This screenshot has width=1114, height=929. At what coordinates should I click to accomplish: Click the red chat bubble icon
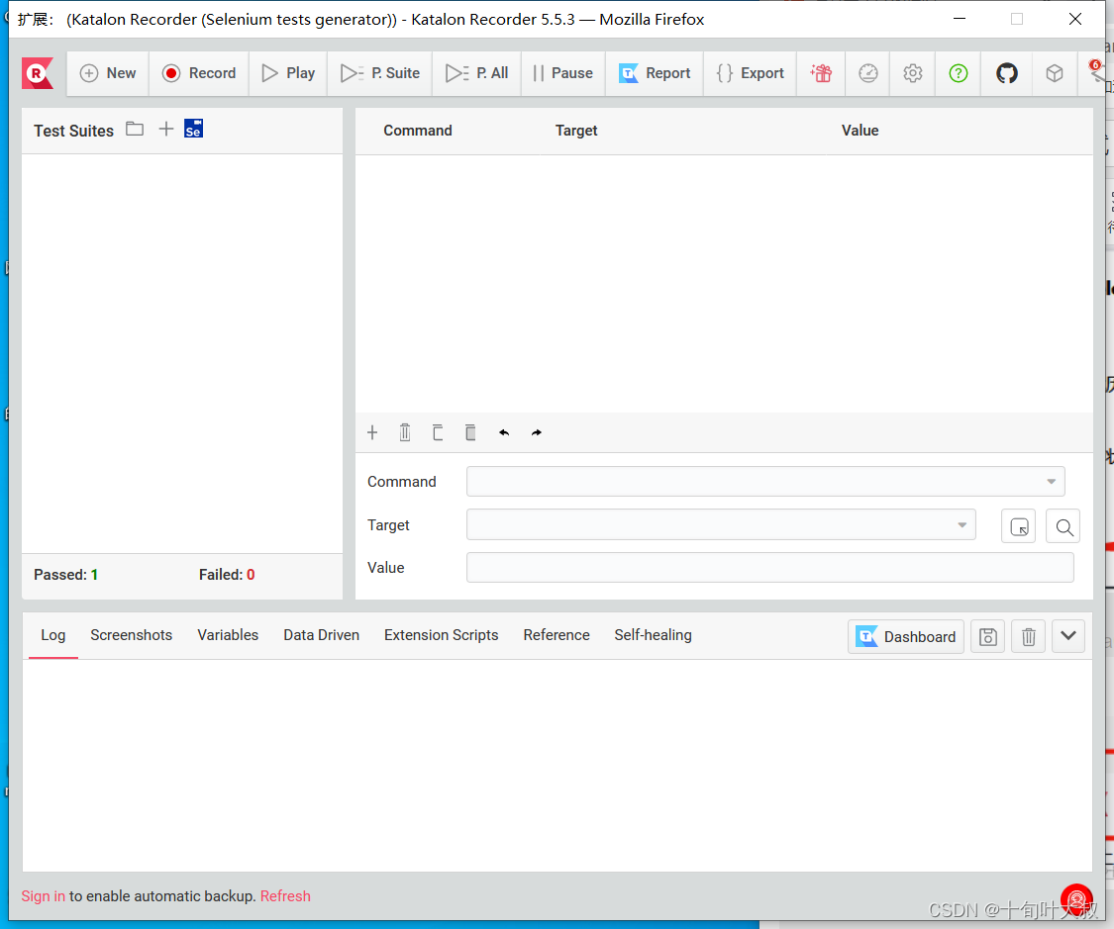coord(1076,899)
